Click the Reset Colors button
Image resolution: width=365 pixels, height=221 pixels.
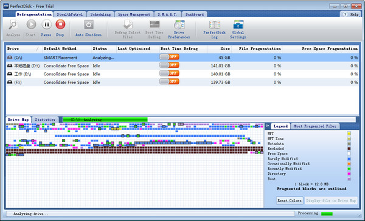pos(290,200)
